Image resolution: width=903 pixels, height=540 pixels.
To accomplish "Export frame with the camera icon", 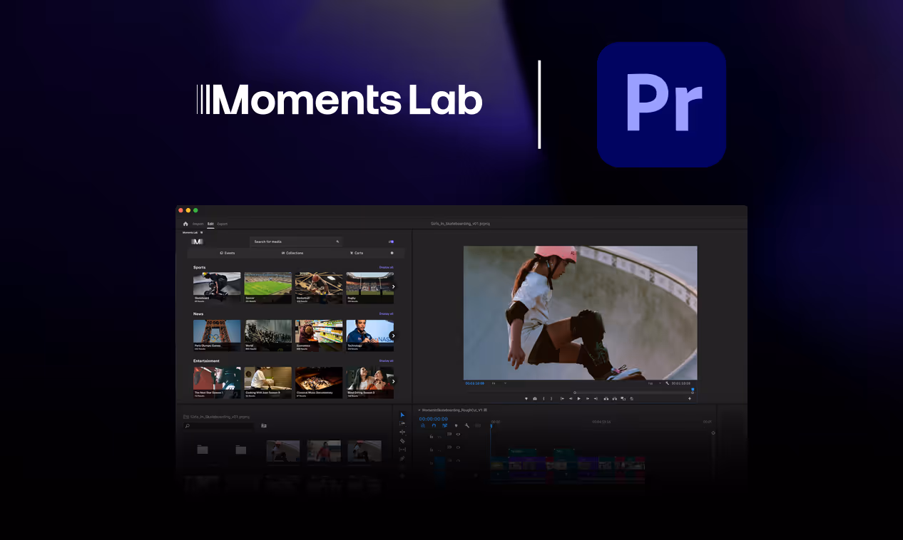I will click(535, 399).
